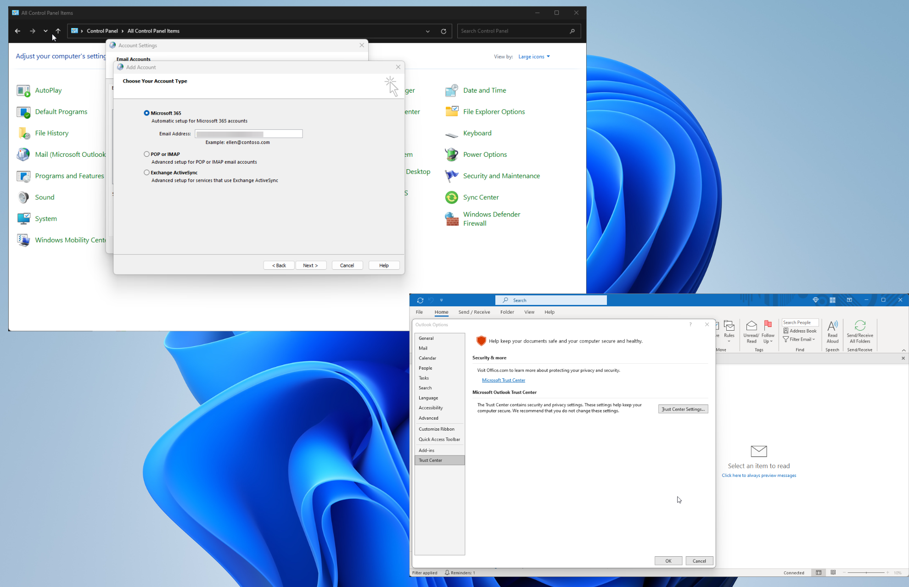The width and height of the screenshot is (909, 587).
Task: Click Read Aloud in Outlook ribbon
Action: click(x=832, y=332)
